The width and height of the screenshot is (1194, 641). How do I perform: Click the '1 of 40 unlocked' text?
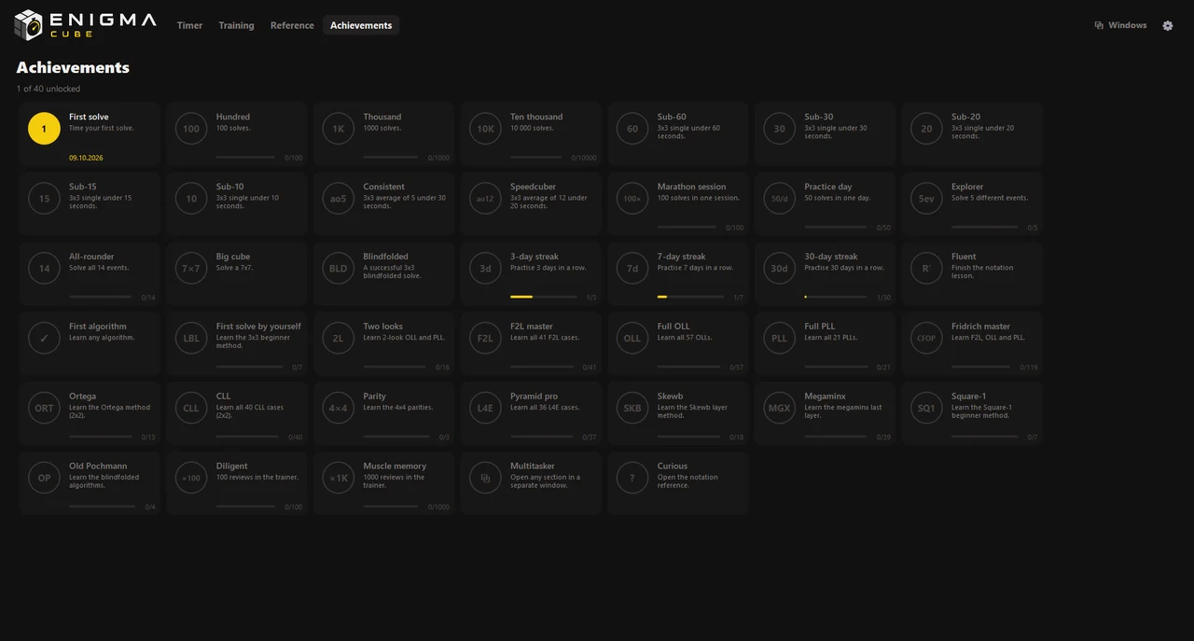click(49, 89)
